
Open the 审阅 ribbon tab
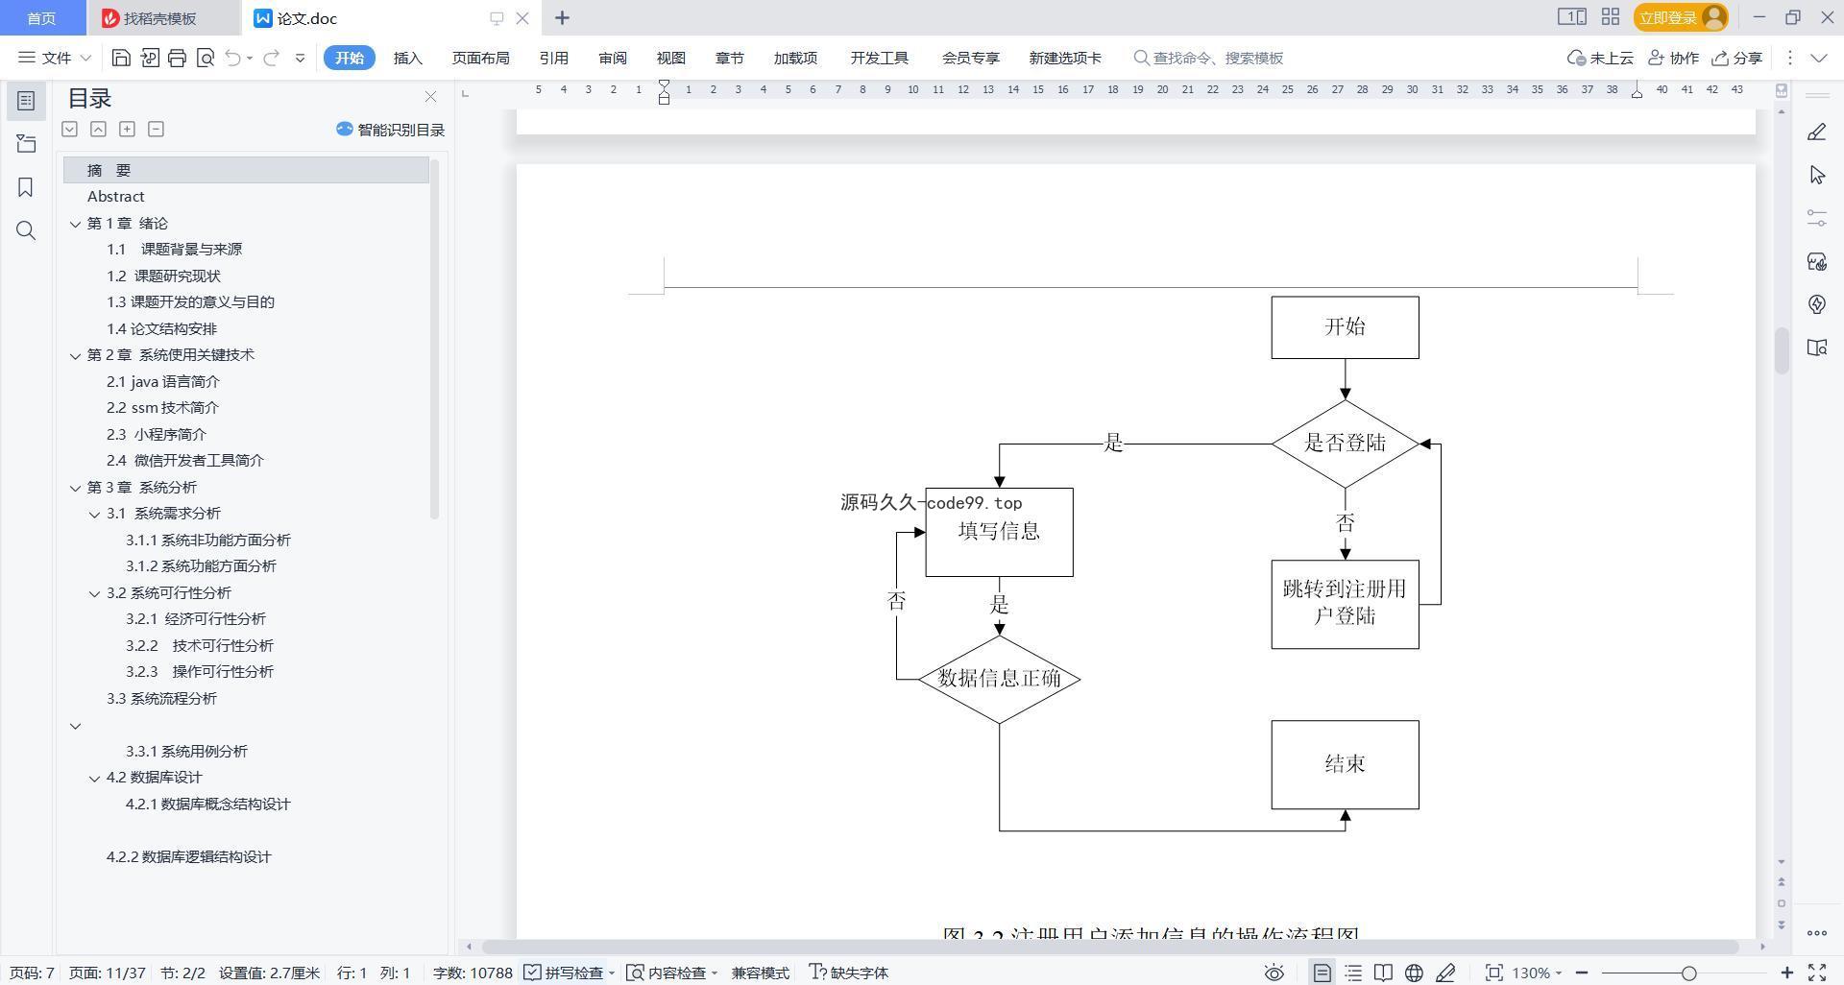tap(612, 58)
